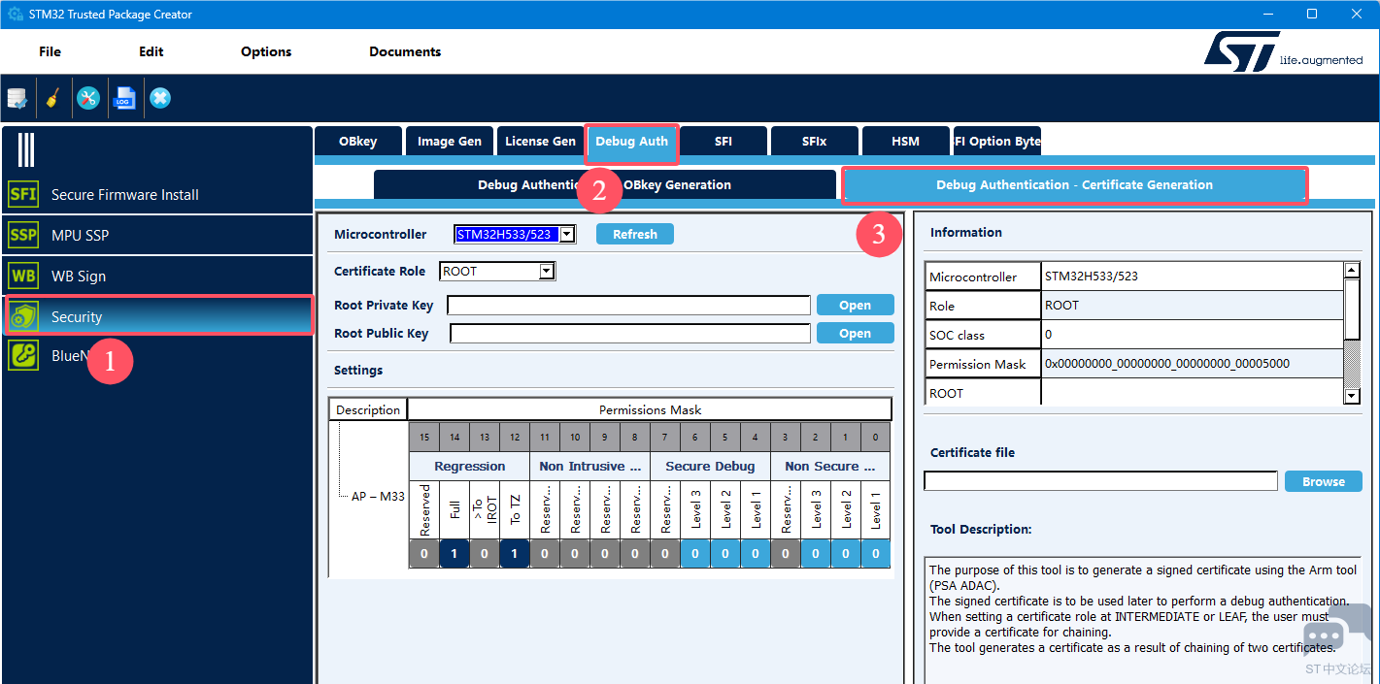Focus the Root Public Key field
The image size is (1380, 684).
[x=630, y=334]
